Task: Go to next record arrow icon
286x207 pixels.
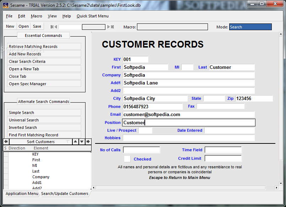Action: click(x=109, y=27)
